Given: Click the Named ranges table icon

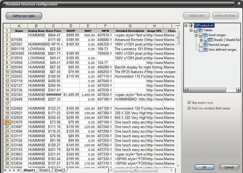Looking at the screenshot, I should (206, 45).
